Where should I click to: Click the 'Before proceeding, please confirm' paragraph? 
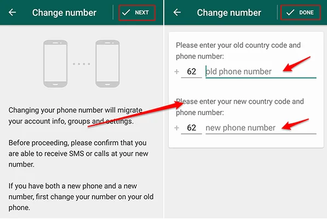[78, 154]
